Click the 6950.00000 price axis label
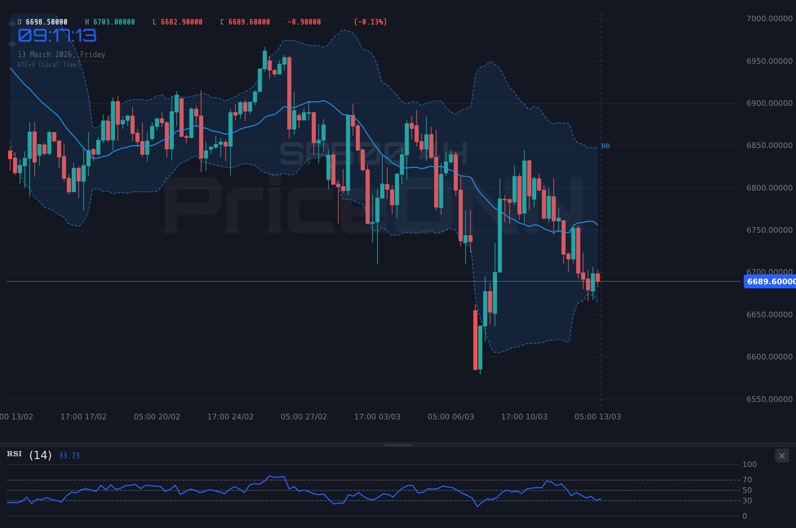Viewport: 796px width, 528px height. tap(770, 61)
